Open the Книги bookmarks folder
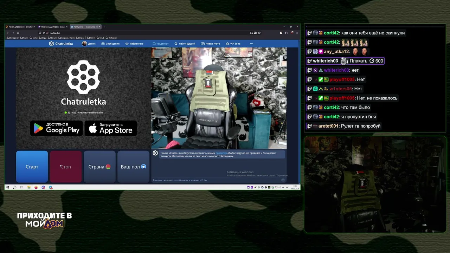Screen dimensions: 450x253 [x=24, y=38]
